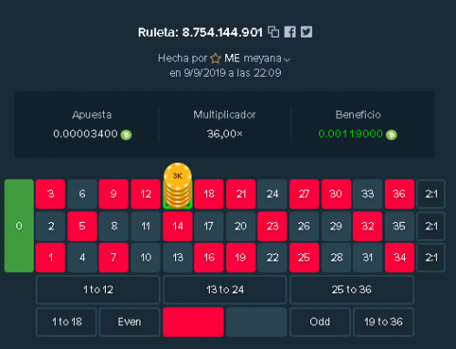
Task: Bet on number 22
Action: click(273, 258)
